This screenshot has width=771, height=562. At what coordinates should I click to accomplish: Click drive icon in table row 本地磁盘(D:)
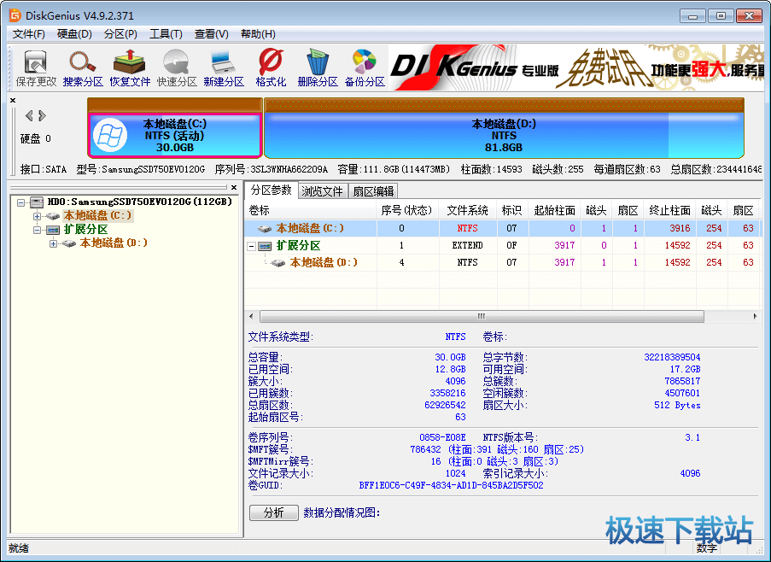pyautogui.click(x=278, y=263)
